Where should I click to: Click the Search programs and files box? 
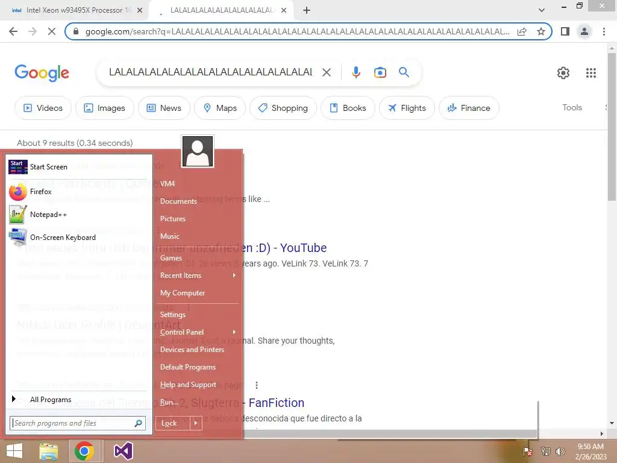tap(77, 423)
